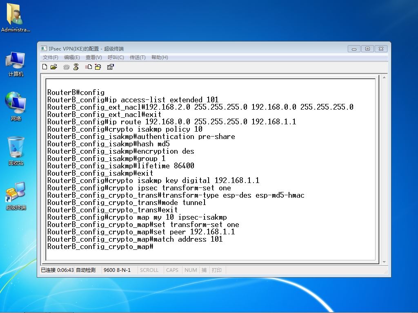Click the 捕 capture status indicator
This screenshot has width=418, height=313.
click(x=204, y=270)
